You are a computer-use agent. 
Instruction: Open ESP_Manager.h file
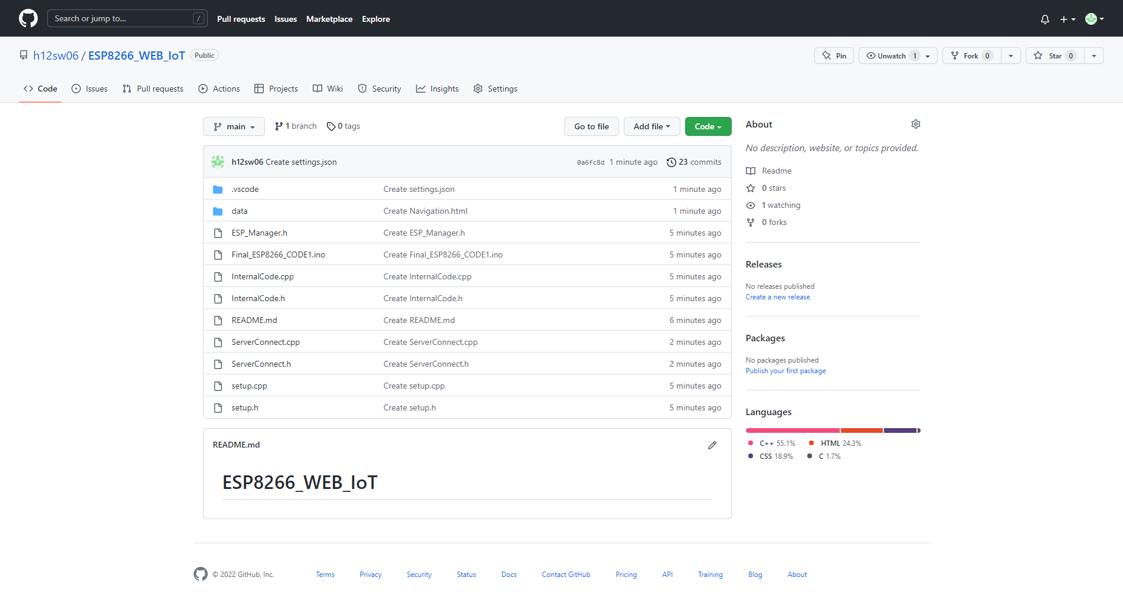pos(259,233)
